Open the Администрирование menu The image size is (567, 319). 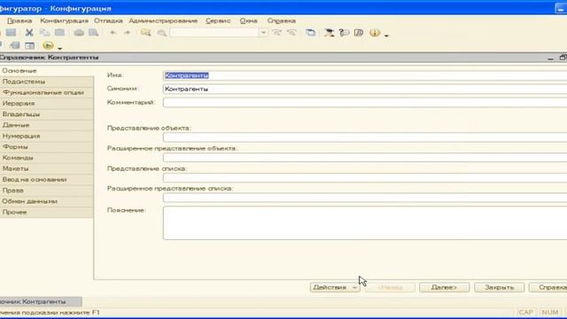point(163,20)
